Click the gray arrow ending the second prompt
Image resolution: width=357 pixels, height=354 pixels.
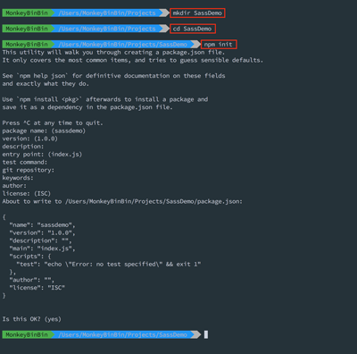164,29
